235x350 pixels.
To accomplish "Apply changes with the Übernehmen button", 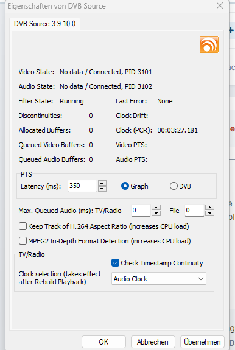I will coord(202,342).
